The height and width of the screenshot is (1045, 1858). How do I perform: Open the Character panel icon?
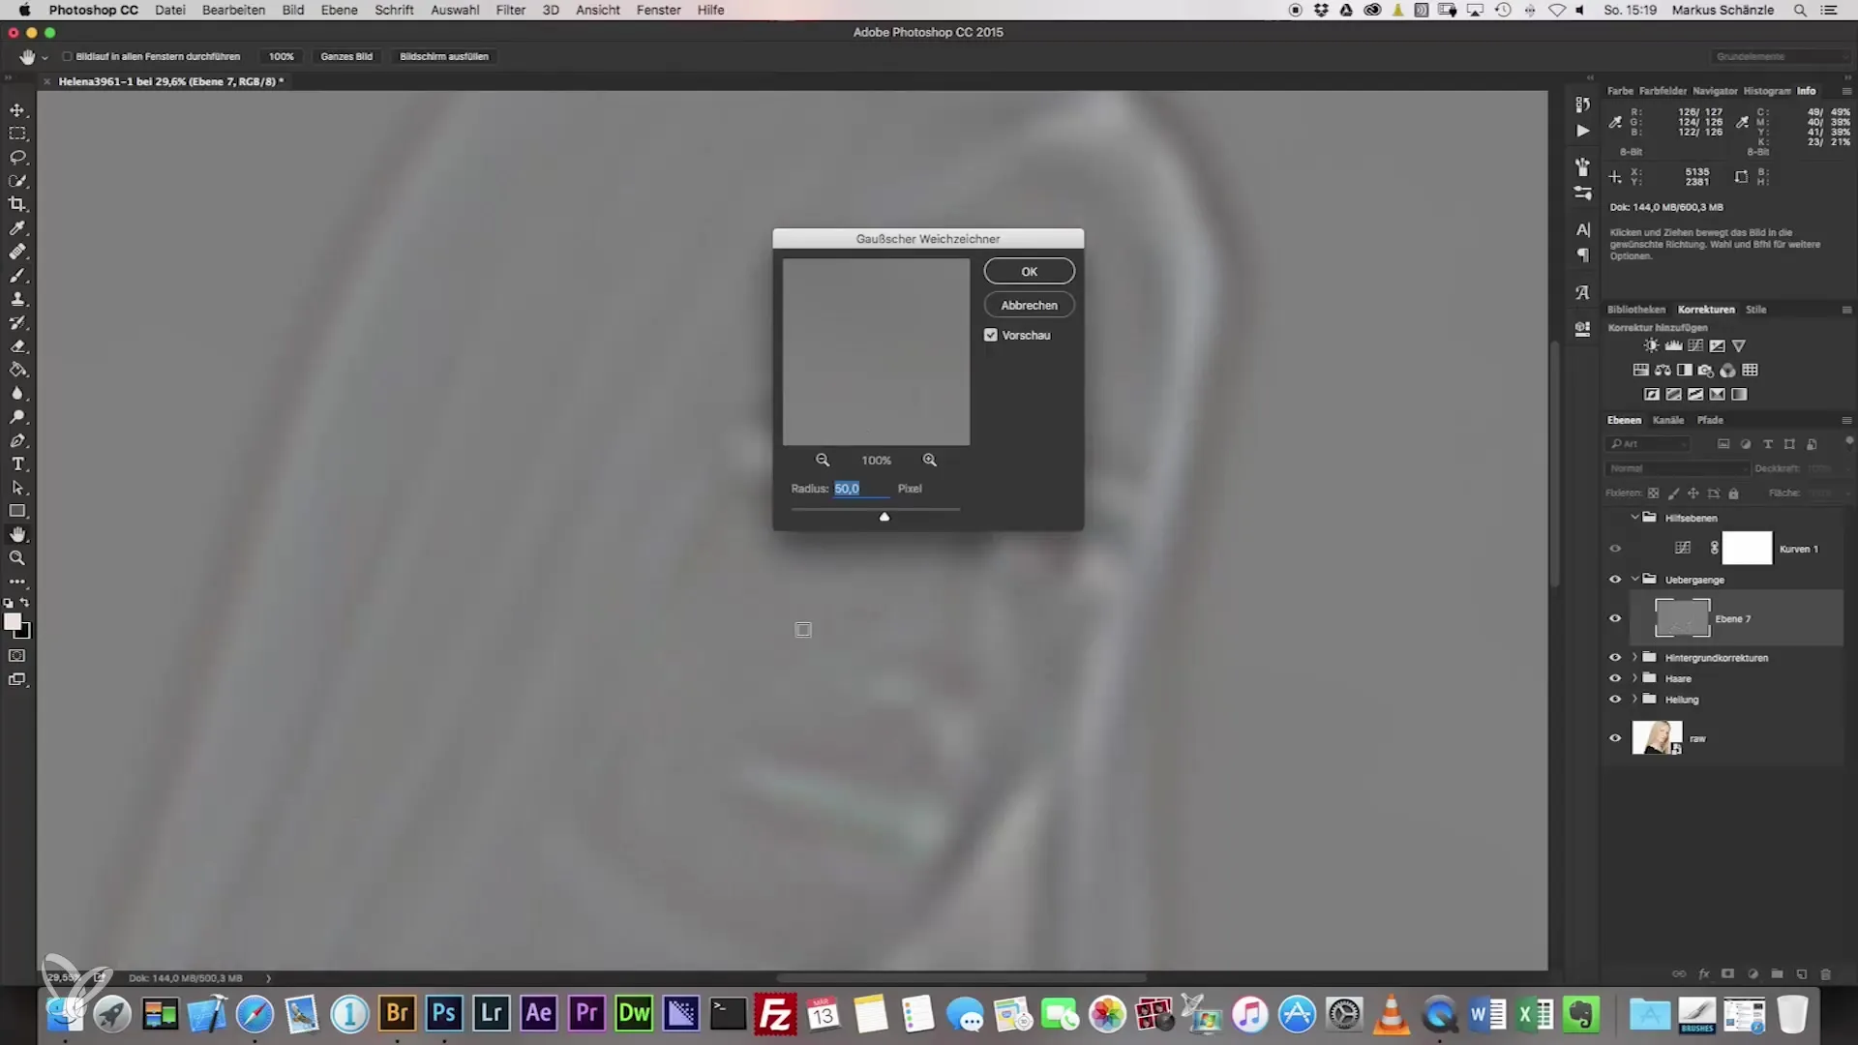[x=1582, y=230]
